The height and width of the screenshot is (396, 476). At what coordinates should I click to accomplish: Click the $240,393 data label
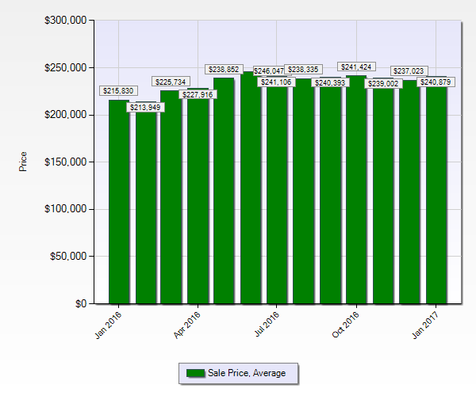tap(330, 82)
